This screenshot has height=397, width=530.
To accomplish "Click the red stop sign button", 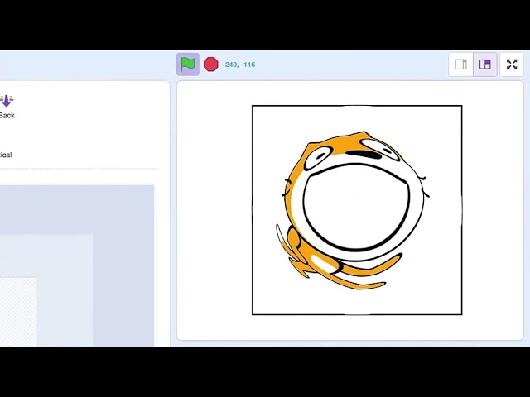I will 211,65.
